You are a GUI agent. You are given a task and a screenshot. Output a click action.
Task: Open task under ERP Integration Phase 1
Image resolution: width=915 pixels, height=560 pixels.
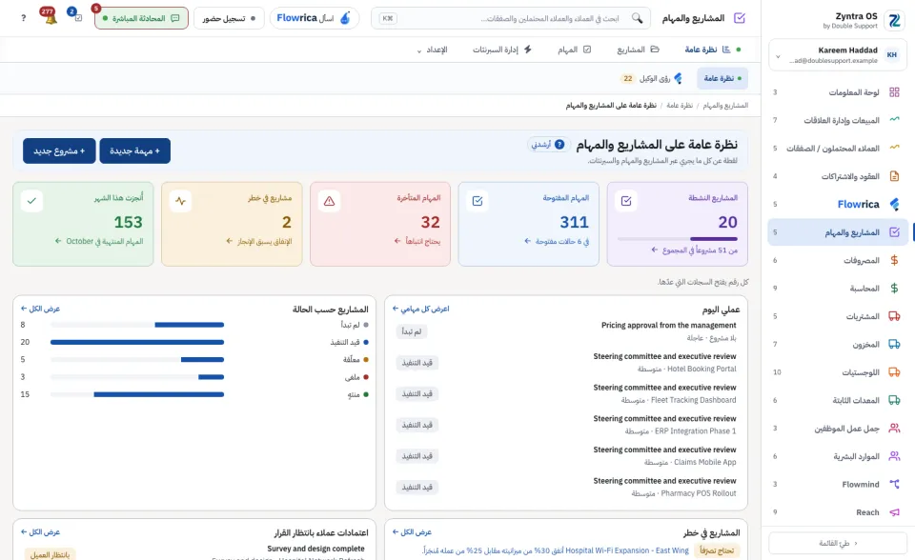(664, 418)
